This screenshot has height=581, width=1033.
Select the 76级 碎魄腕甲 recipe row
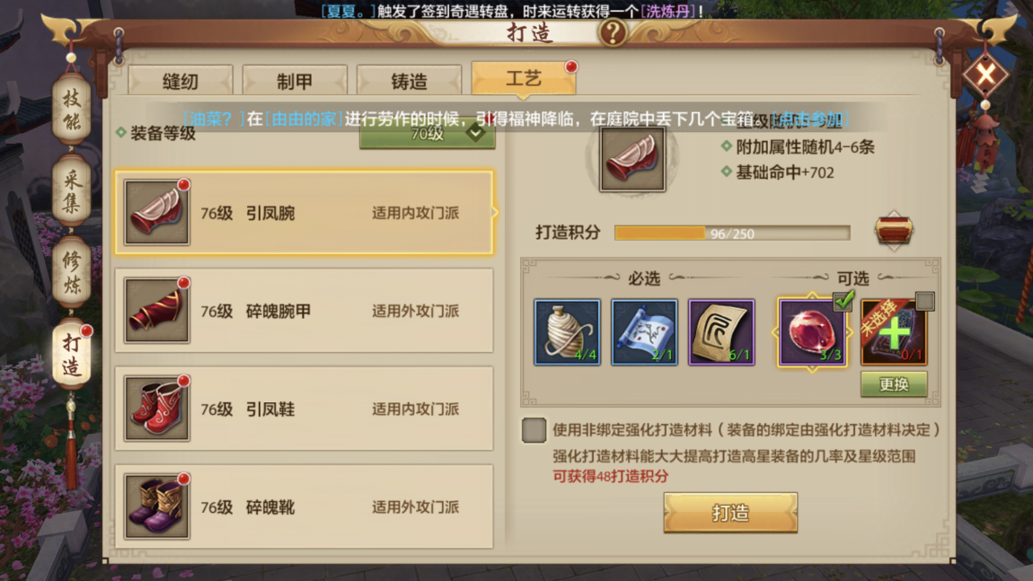point(305,311)
